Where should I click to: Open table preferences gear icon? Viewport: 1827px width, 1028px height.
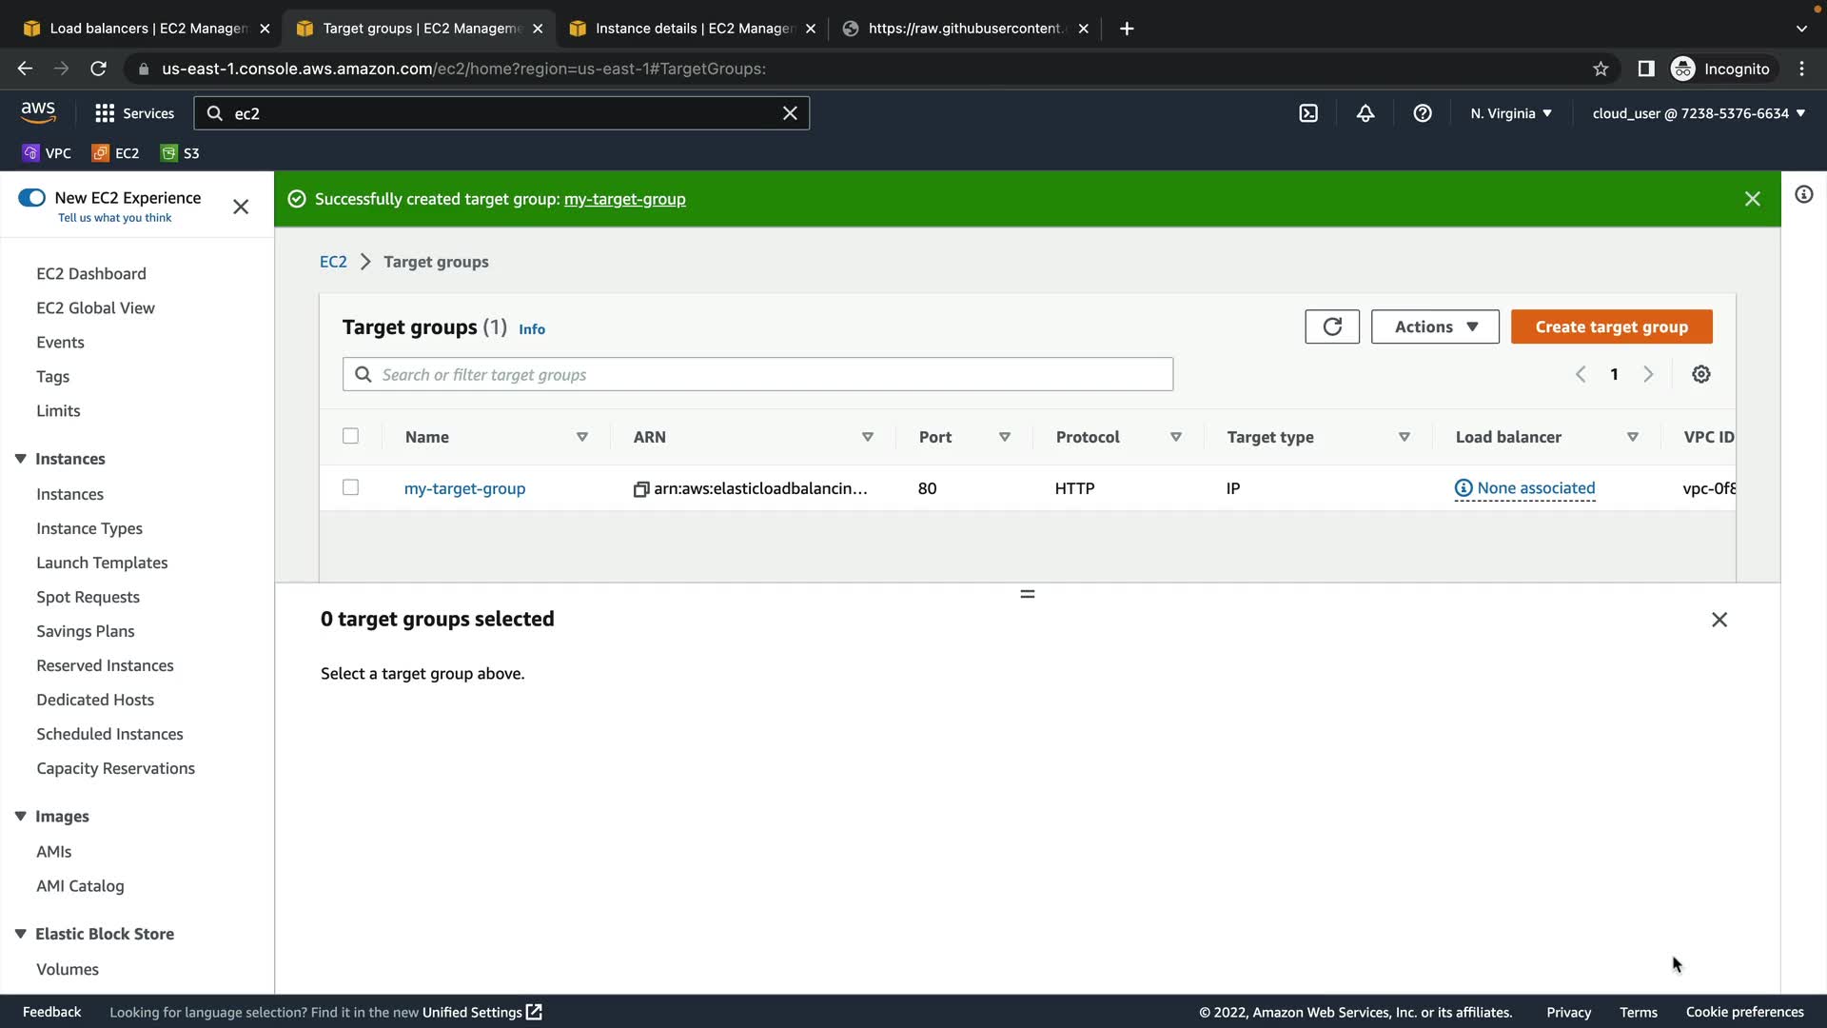(1700, 374)
